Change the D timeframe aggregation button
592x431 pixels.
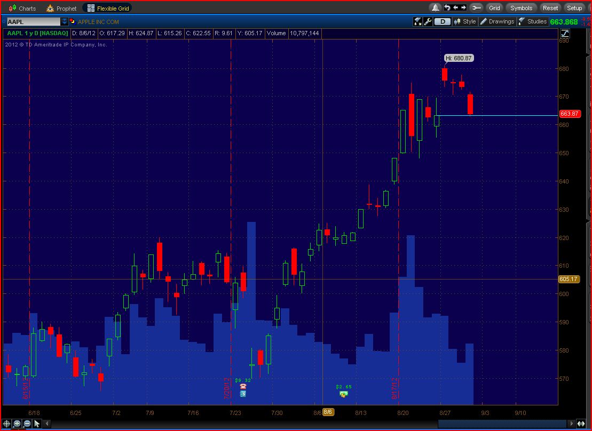(x=443, y=21)
